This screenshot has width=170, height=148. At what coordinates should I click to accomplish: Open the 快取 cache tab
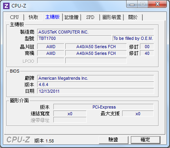point(33,17)
